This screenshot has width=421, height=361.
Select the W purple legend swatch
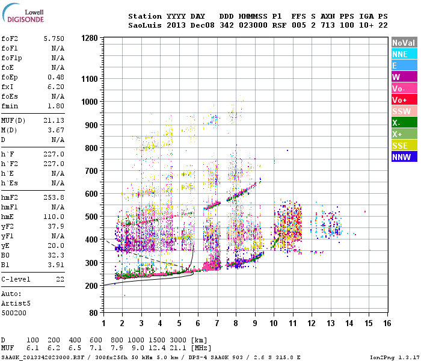click(404, 77)
